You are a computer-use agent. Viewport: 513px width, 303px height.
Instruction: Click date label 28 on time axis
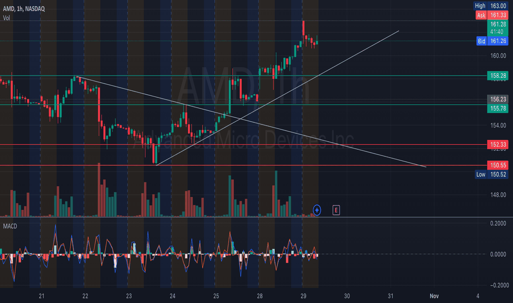[260, 296]
